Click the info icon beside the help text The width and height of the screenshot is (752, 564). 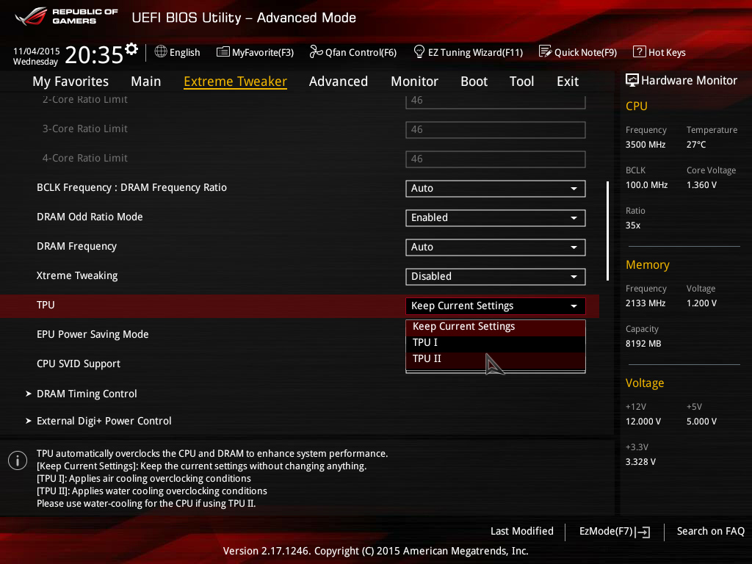tap(18, 461)
